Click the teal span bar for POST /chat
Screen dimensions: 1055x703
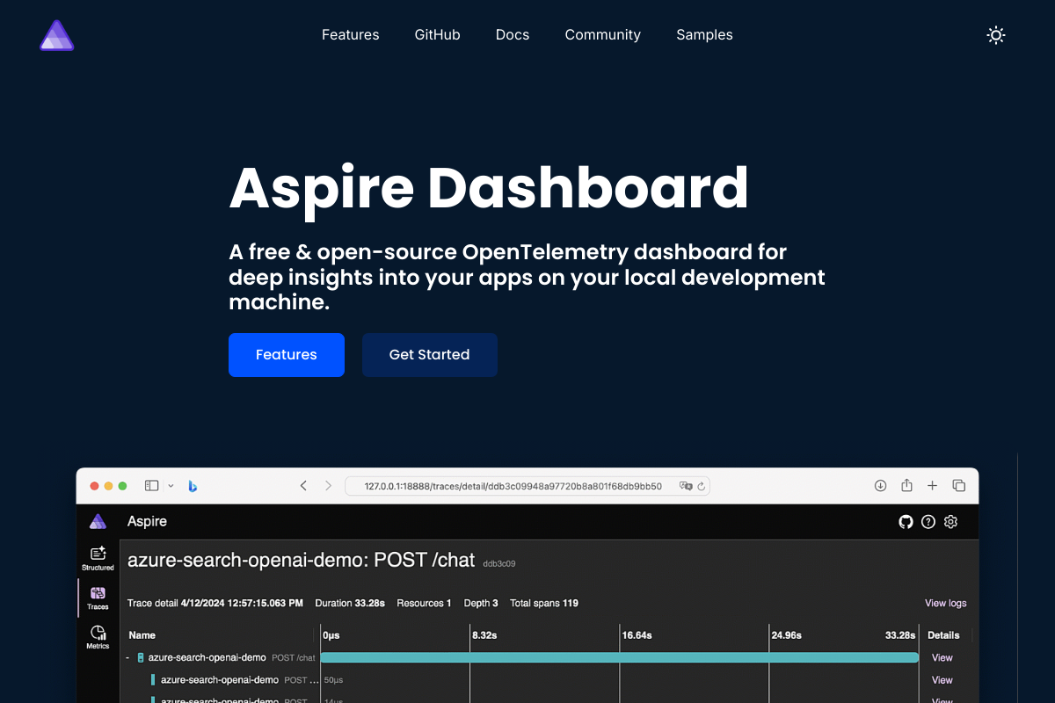(x=620, y=657)
